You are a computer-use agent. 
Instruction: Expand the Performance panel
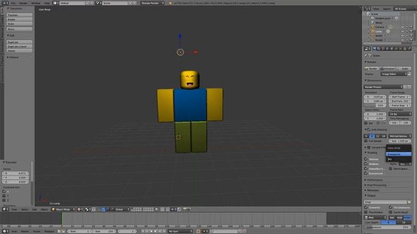click(375, 180)
